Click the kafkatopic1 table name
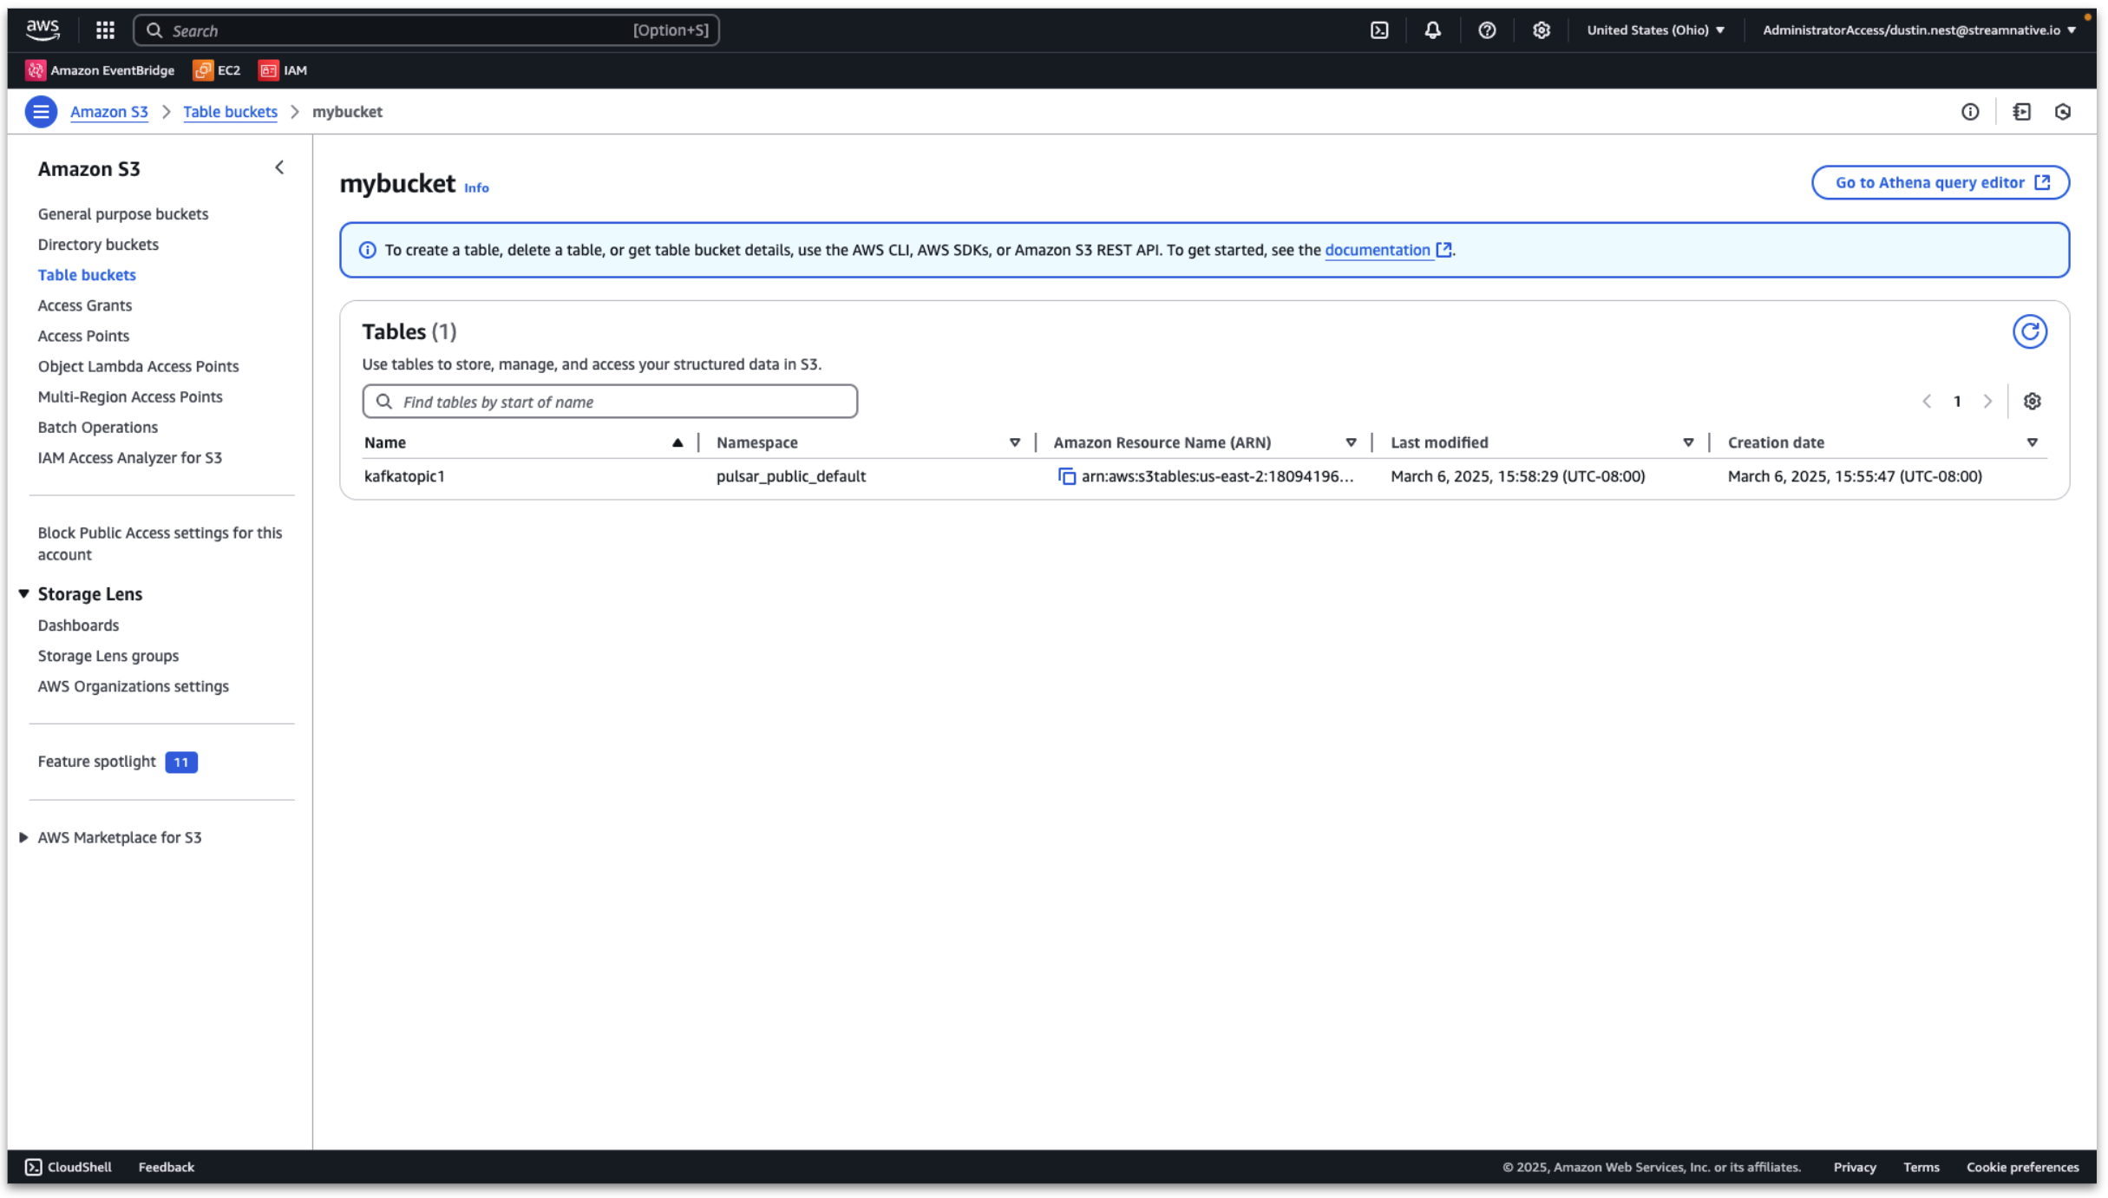The image size is (2108, 1198). 404,476
